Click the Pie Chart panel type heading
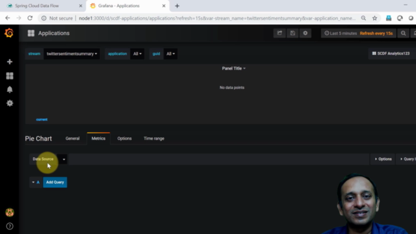Viewport: 416px width, 234px height. point(38,138)
